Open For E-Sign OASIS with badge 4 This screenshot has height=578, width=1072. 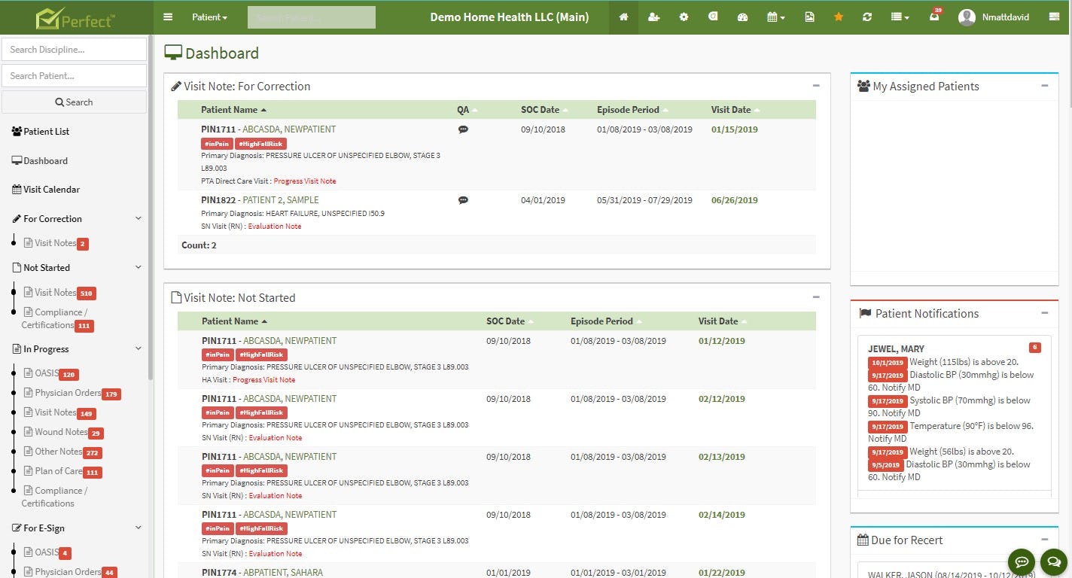(47, 552)
